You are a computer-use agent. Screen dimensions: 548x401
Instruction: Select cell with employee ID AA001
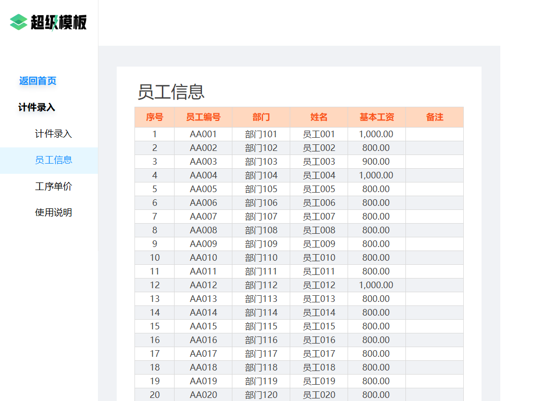pos(203,134)
